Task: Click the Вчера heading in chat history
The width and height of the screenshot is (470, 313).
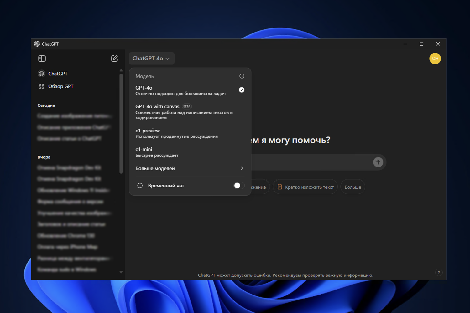Action: 44,157
